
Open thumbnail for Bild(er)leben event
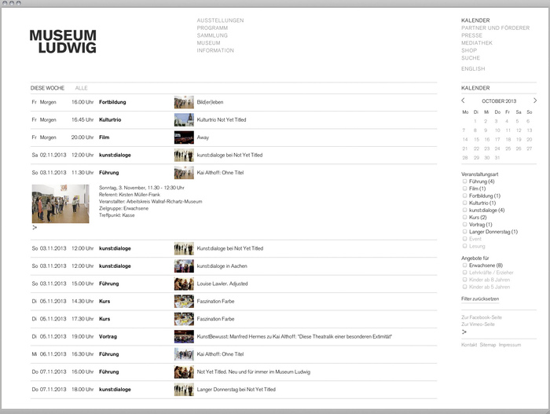click(184, 102)
